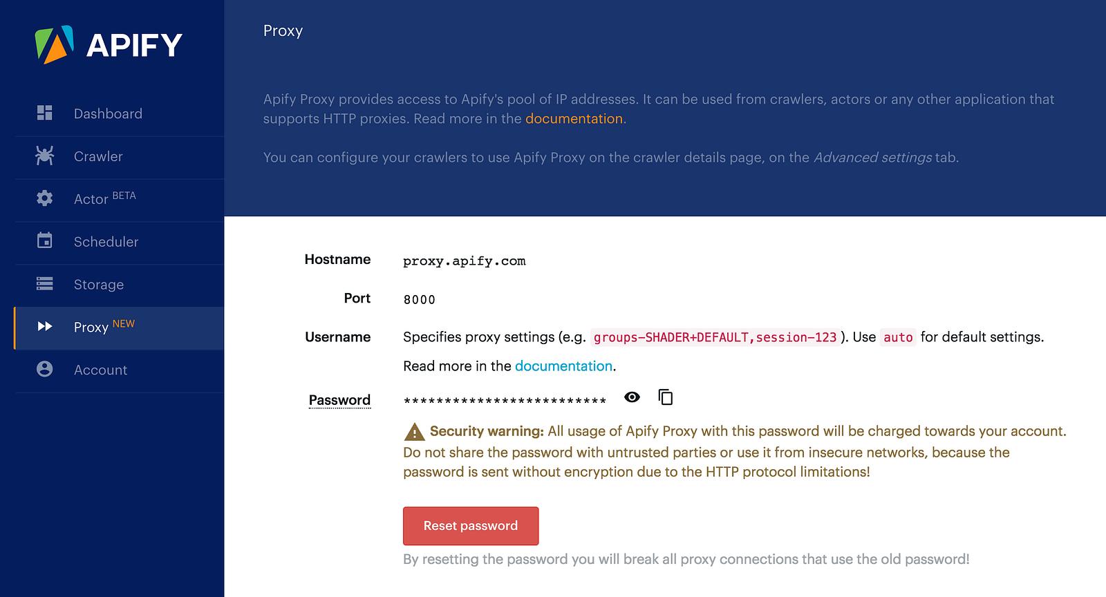Click the masked password field
The width and height of the screenshot is (1106, 597).
[505, 400]
